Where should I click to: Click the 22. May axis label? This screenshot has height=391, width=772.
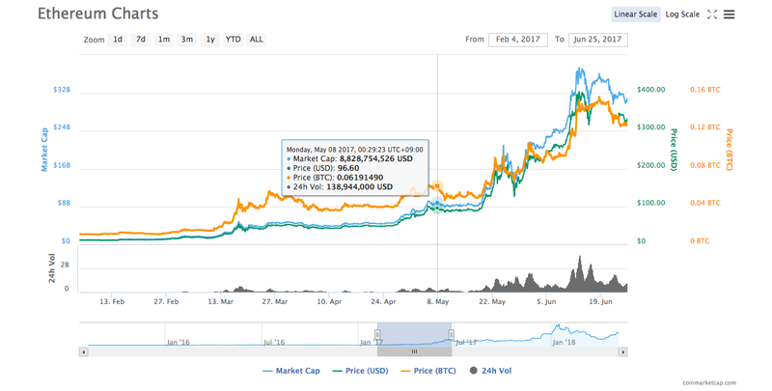[x=492, y=301]
